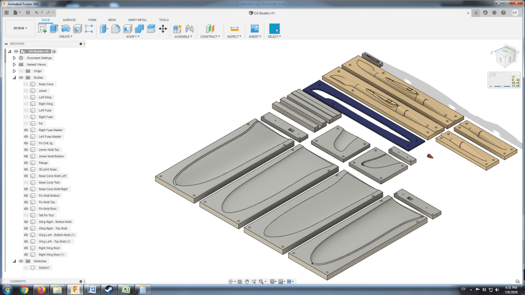
Task: Open the DESIGN workspace dropdown
Action: [x=20, y=29]
